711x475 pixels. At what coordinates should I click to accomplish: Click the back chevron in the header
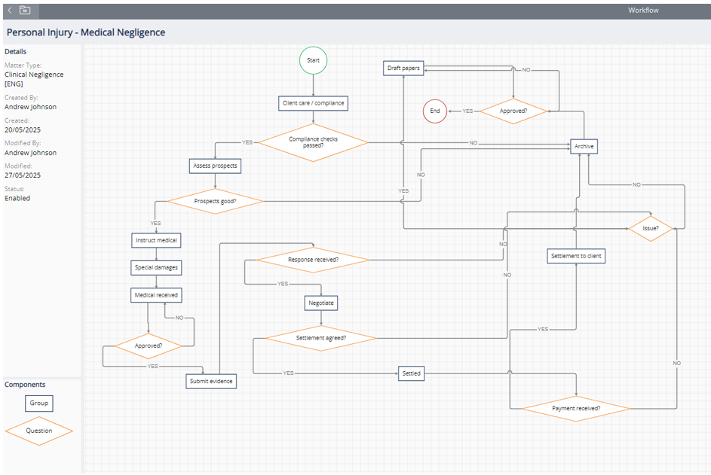pyautogui.click(x=9, y=11)
